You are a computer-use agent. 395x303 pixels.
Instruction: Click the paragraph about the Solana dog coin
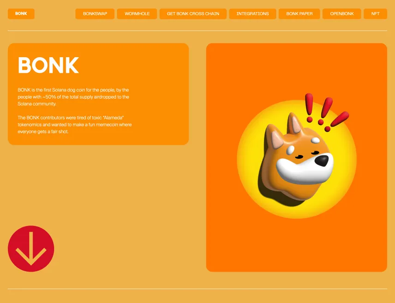click(x=73, y=97)
